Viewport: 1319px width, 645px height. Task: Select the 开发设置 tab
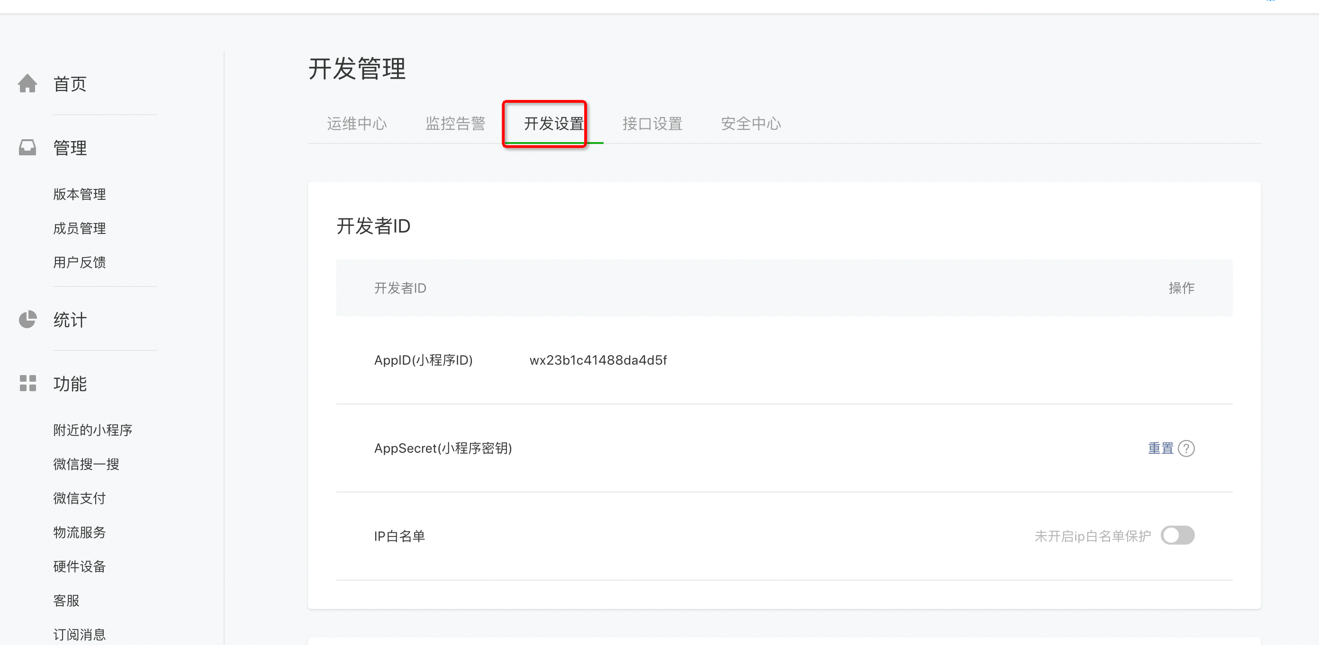pos(553,124)
